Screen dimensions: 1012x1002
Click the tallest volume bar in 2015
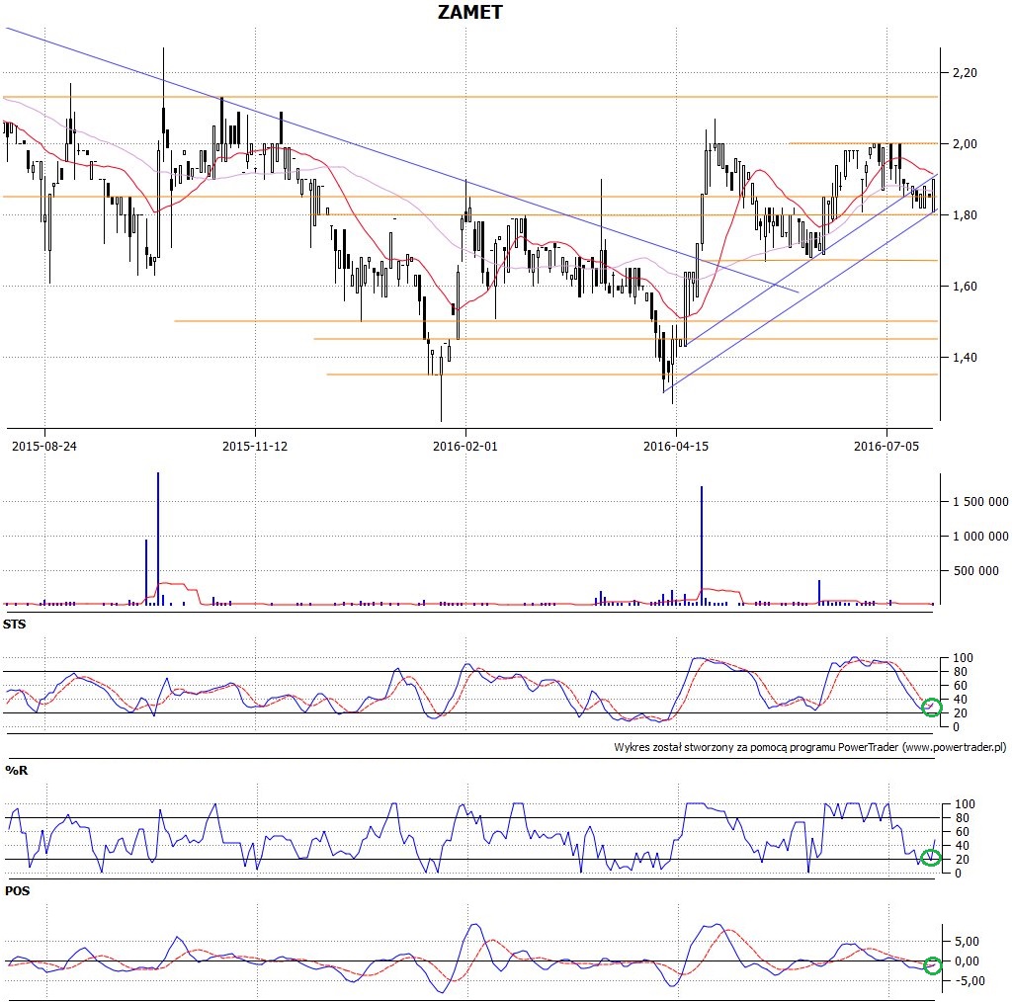pos(158,539)
